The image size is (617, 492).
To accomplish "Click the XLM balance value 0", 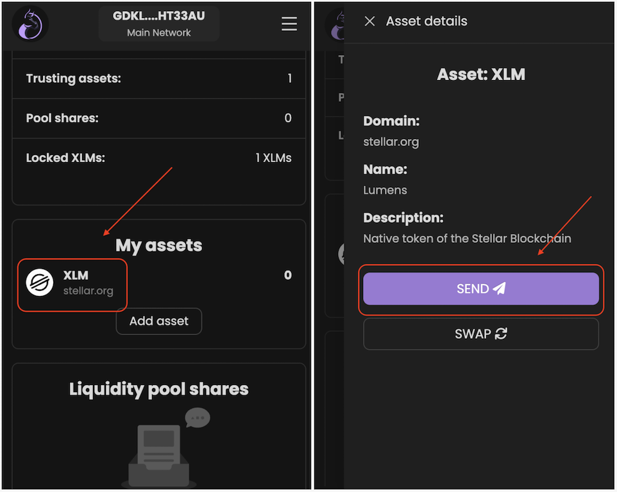I will [x=288, y=275].
